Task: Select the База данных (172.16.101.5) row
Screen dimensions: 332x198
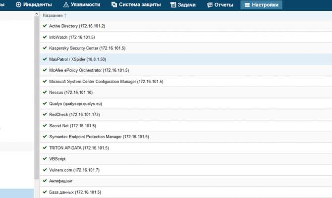Action: click(186, 192)
